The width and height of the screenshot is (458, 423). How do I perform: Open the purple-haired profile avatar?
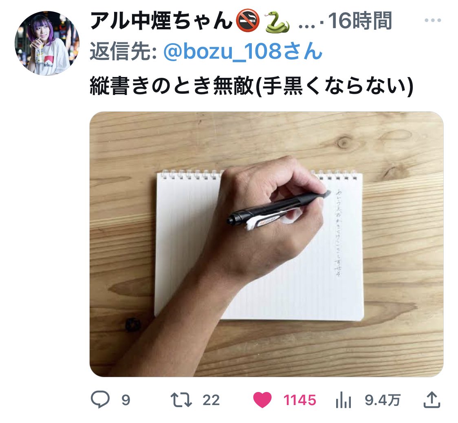click(47, 43)
